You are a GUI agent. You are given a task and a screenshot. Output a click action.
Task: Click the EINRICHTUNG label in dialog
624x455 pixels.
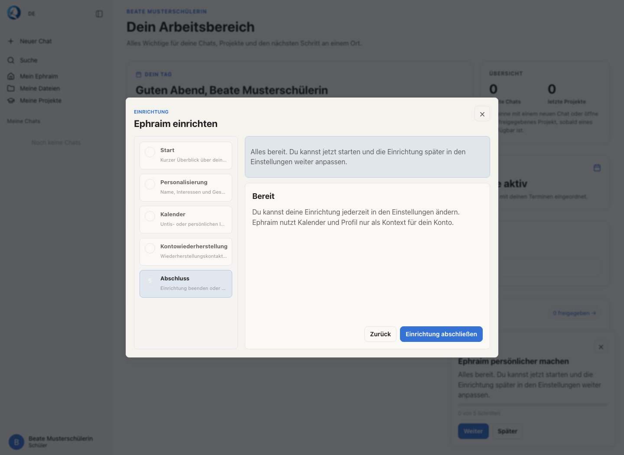point(151,112)
